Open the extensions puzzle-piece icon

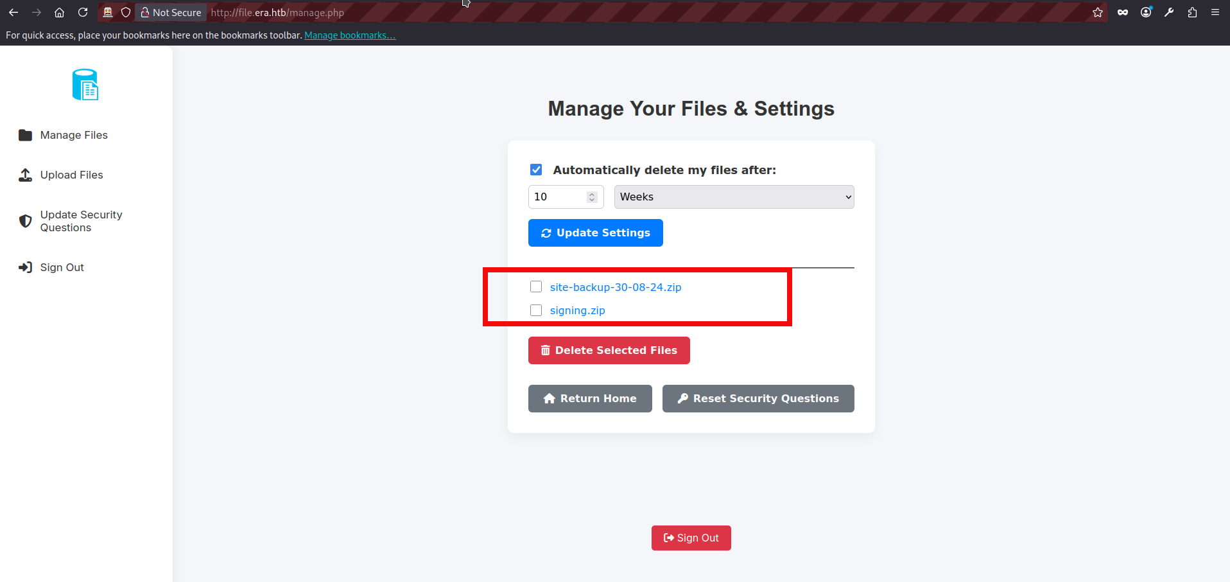point(1192,12)
